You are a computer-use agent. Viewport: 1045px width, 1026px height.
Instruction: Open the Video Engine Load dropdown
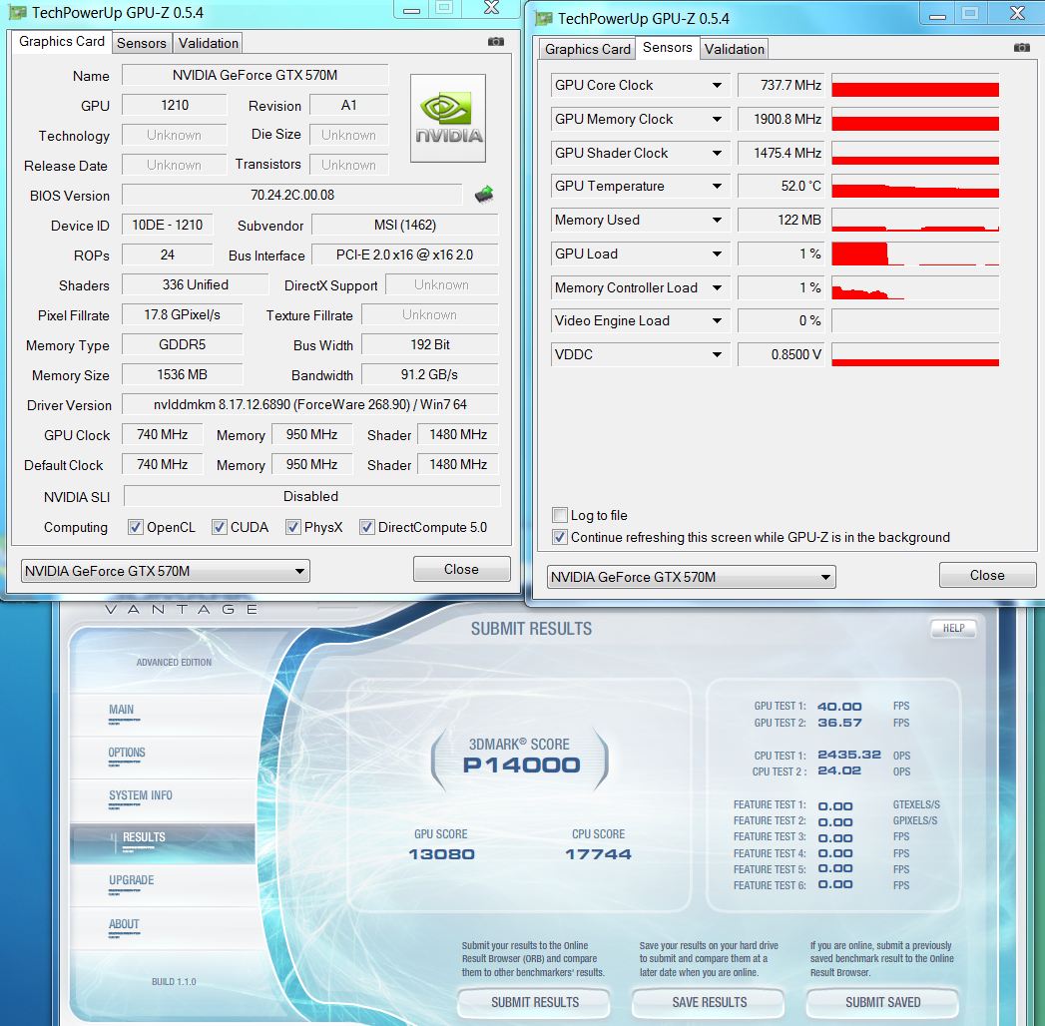coord(717,320)
